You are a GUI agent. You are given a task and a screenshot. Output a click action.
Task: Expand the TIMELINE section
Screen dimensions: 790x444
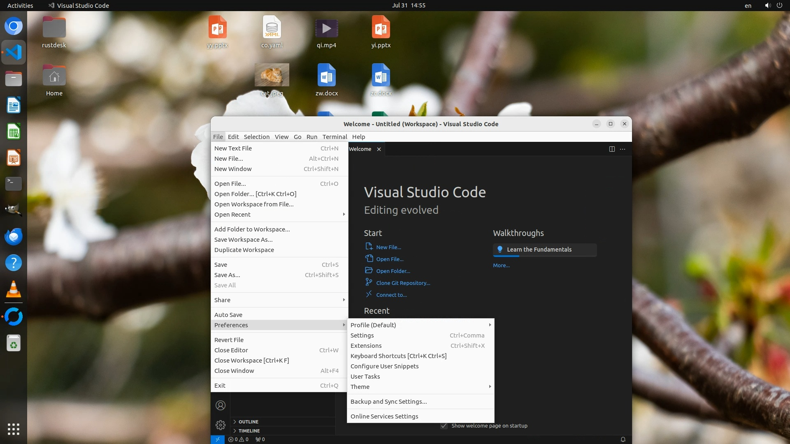(249, 431)
